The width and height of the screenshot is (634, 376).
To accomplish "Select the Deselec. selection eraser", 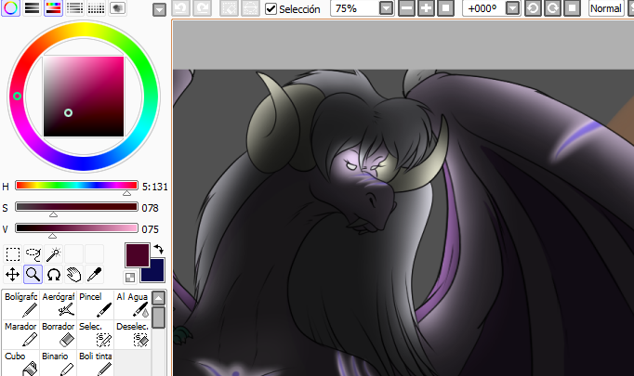I will tap(132, 334).
